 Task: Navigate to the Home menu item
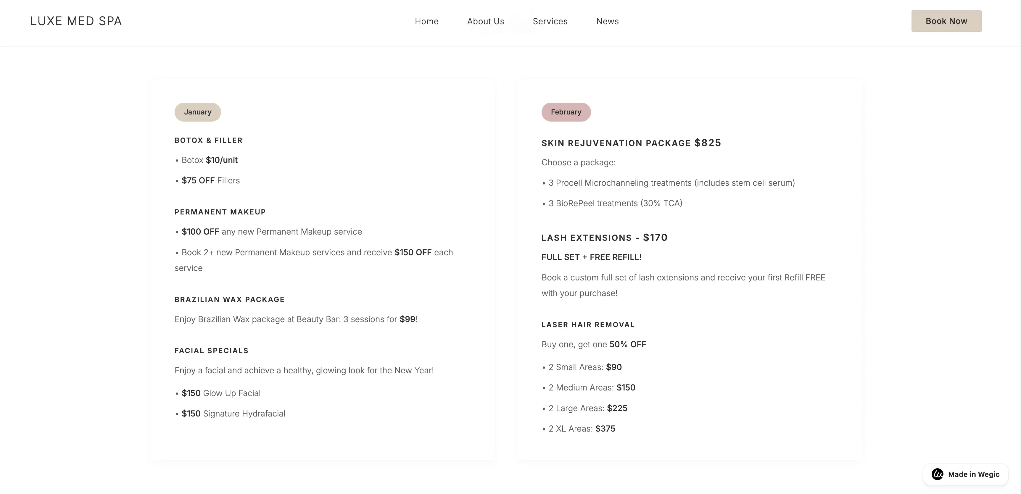coord(426,21)
